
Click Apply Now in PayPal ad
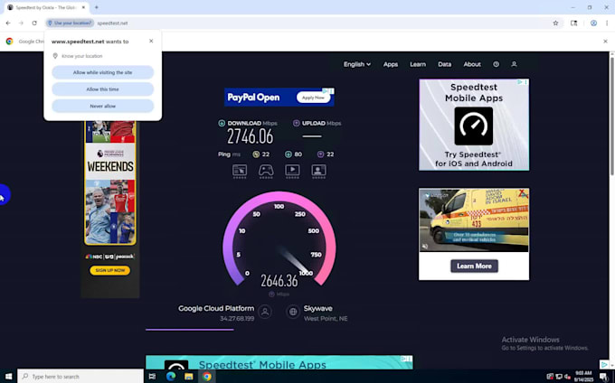(x=313, y=98)
